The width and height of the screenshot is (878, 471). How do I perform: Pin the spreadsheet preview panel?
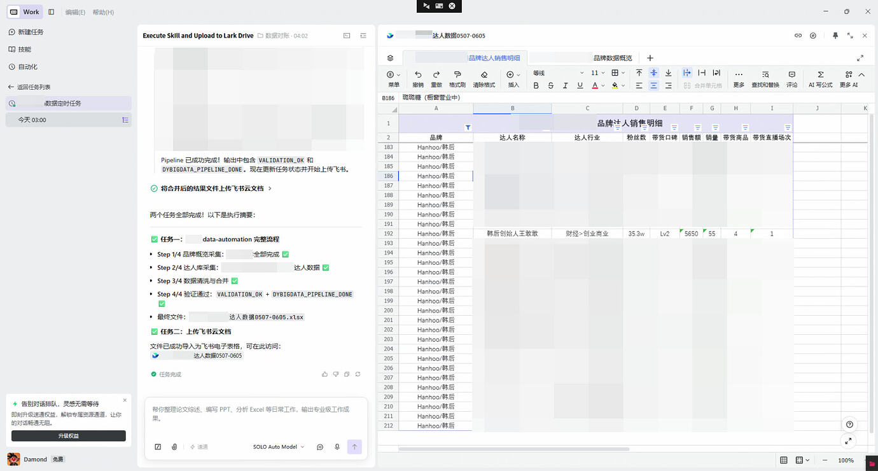[835, 36]
